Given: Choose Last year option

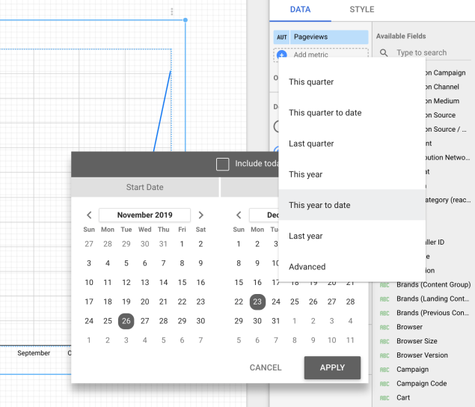Looking at the screenshot, I should click(352, 236).
